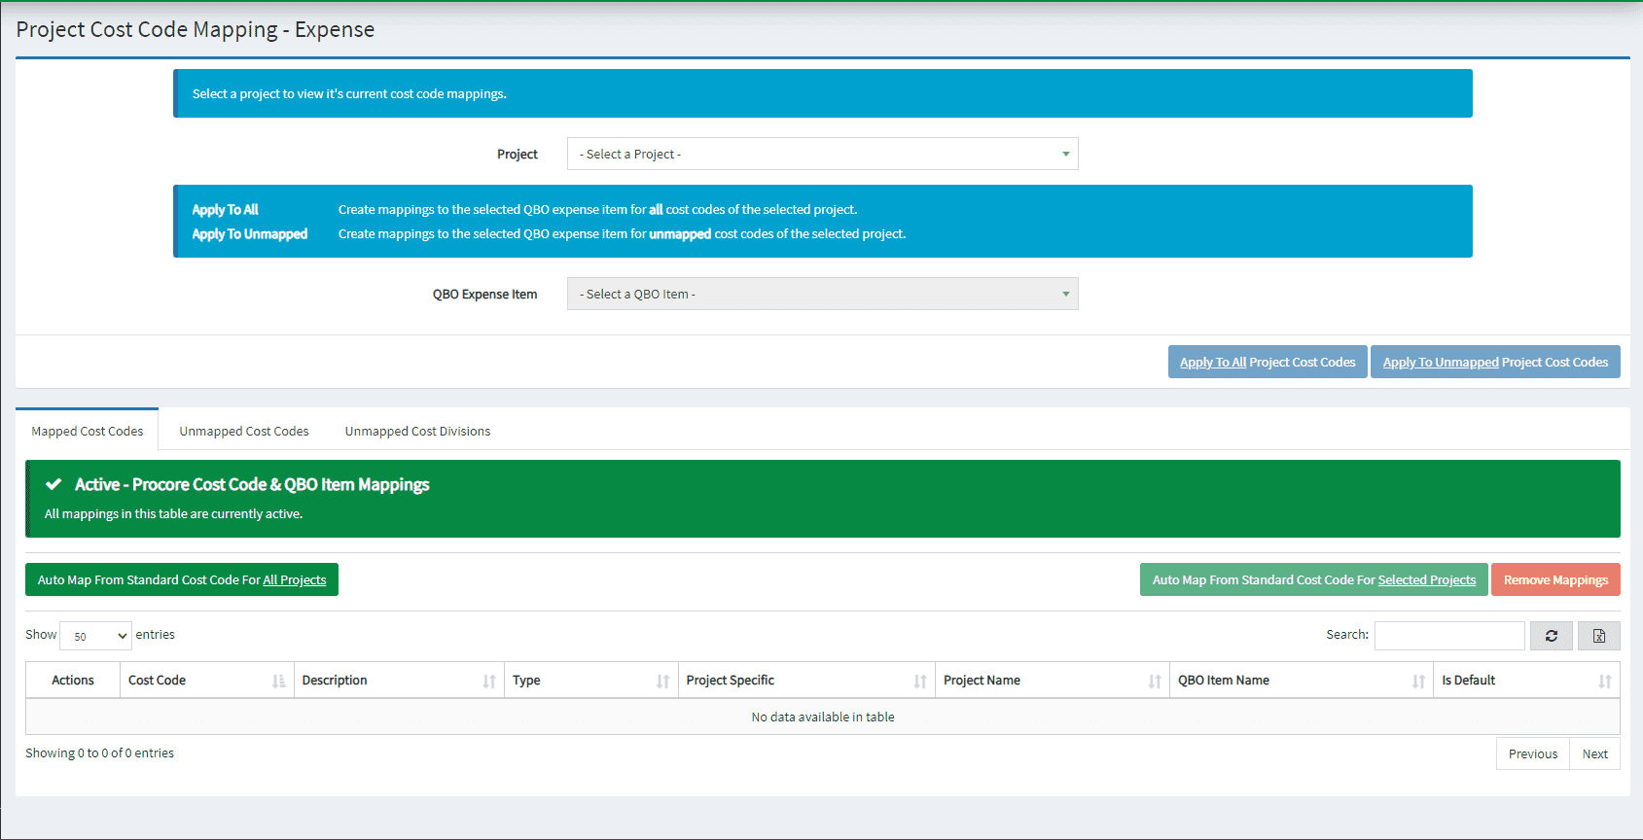Viewport: 1643px width, 840px height.
Task: Click Auto Map For All Projects button
Action: 182,580
